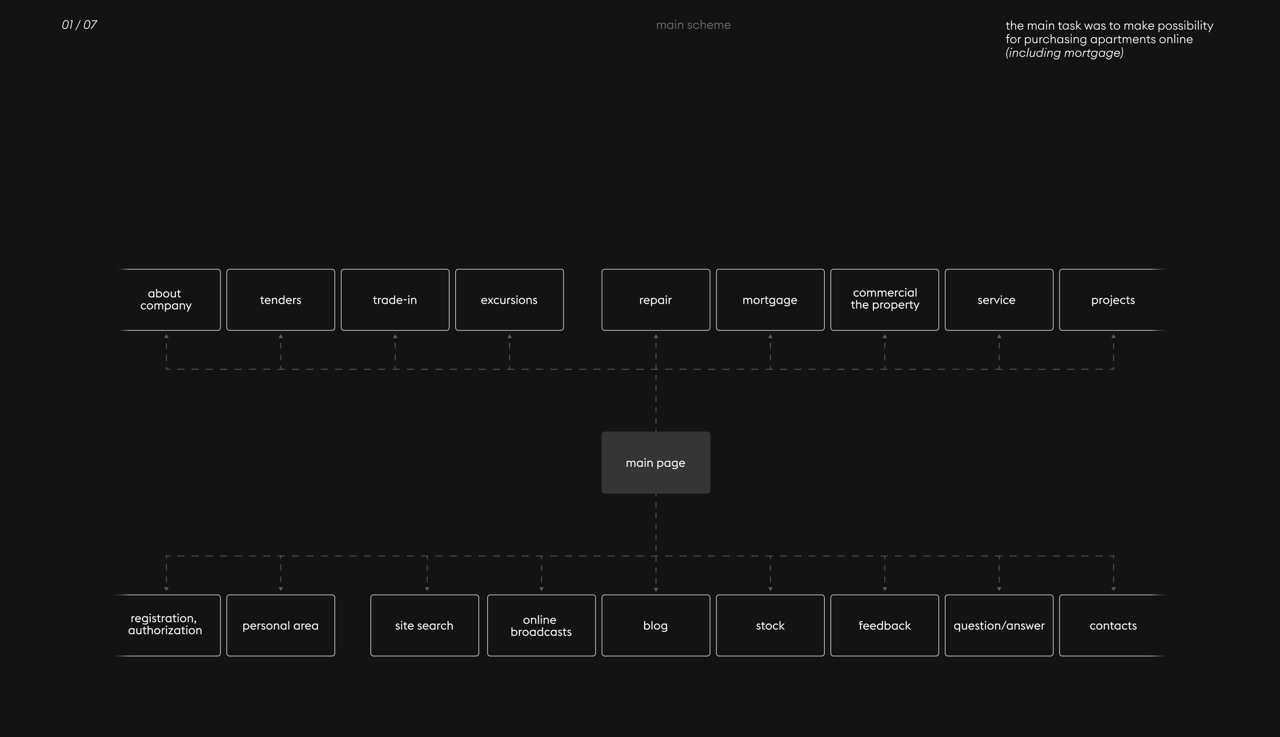The height and width of the screenshot is (737, 1280).
Task: Click the registration, authorization box
Action: coord(166,625)
